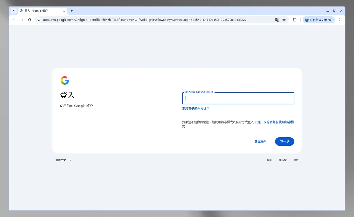Open the 條款 footer link
354x217 pixels.
296,160
